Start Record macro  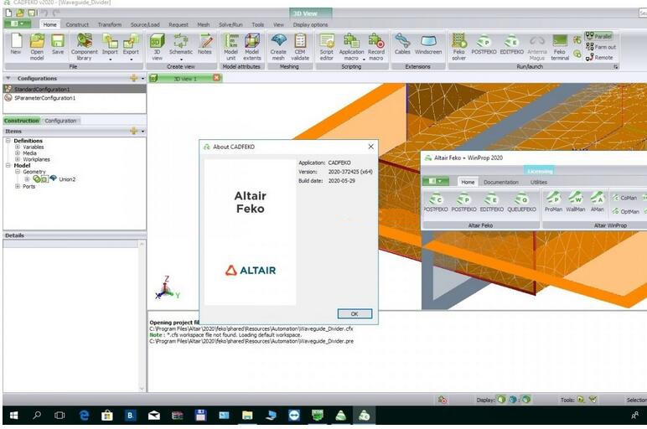click(x=376, y=47)
